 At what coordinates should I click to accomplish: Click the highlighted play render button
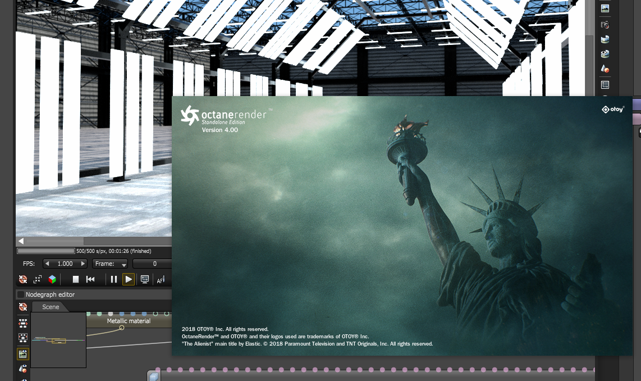click(129, 279)
